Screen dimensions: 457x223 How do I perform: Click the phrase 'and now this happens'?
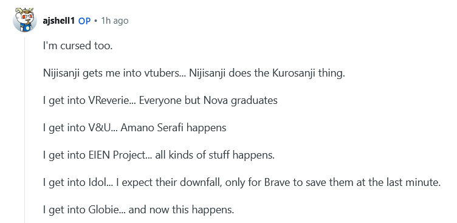(x=180, y=210)
